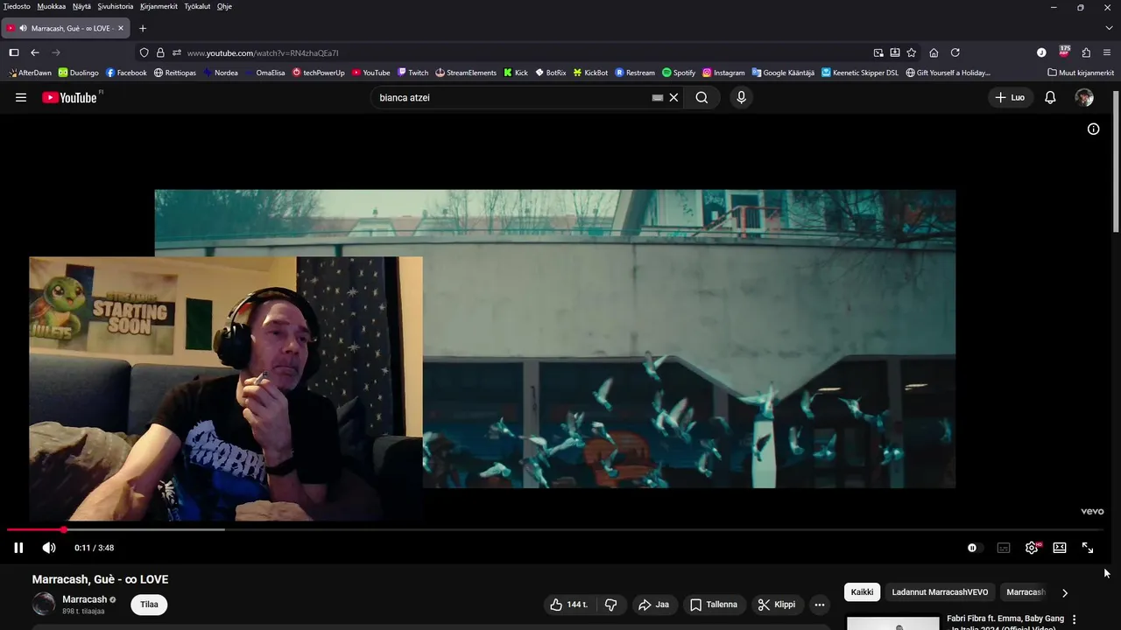Pause the video playback
Viewport: 1121px width, 630px height.
coord(18,548)
